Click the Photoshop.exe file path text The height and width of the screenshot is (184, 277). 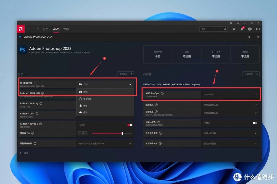[x=60, y=53]
